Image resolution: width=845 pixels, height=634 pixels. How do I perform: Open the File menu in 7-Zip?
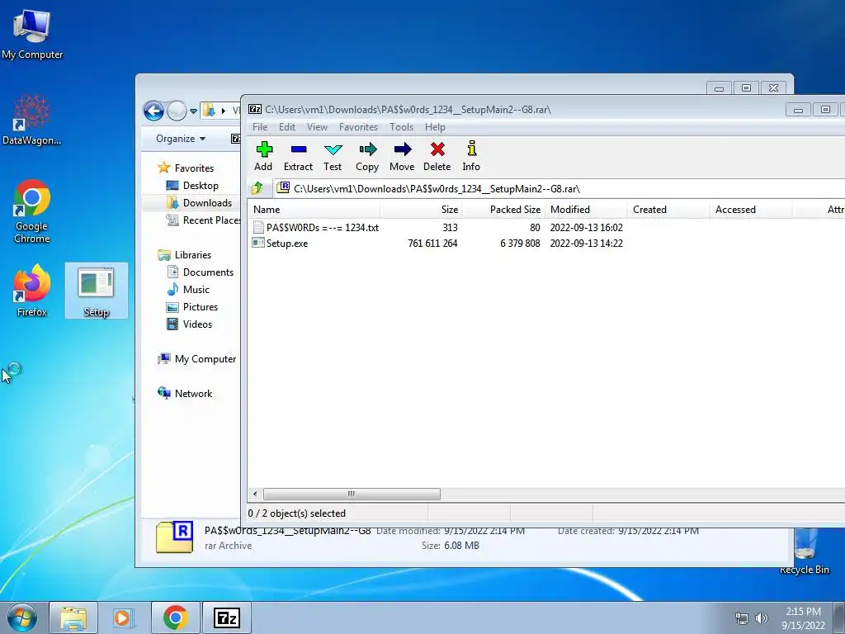pyautogui.click(x=260, y=126)
